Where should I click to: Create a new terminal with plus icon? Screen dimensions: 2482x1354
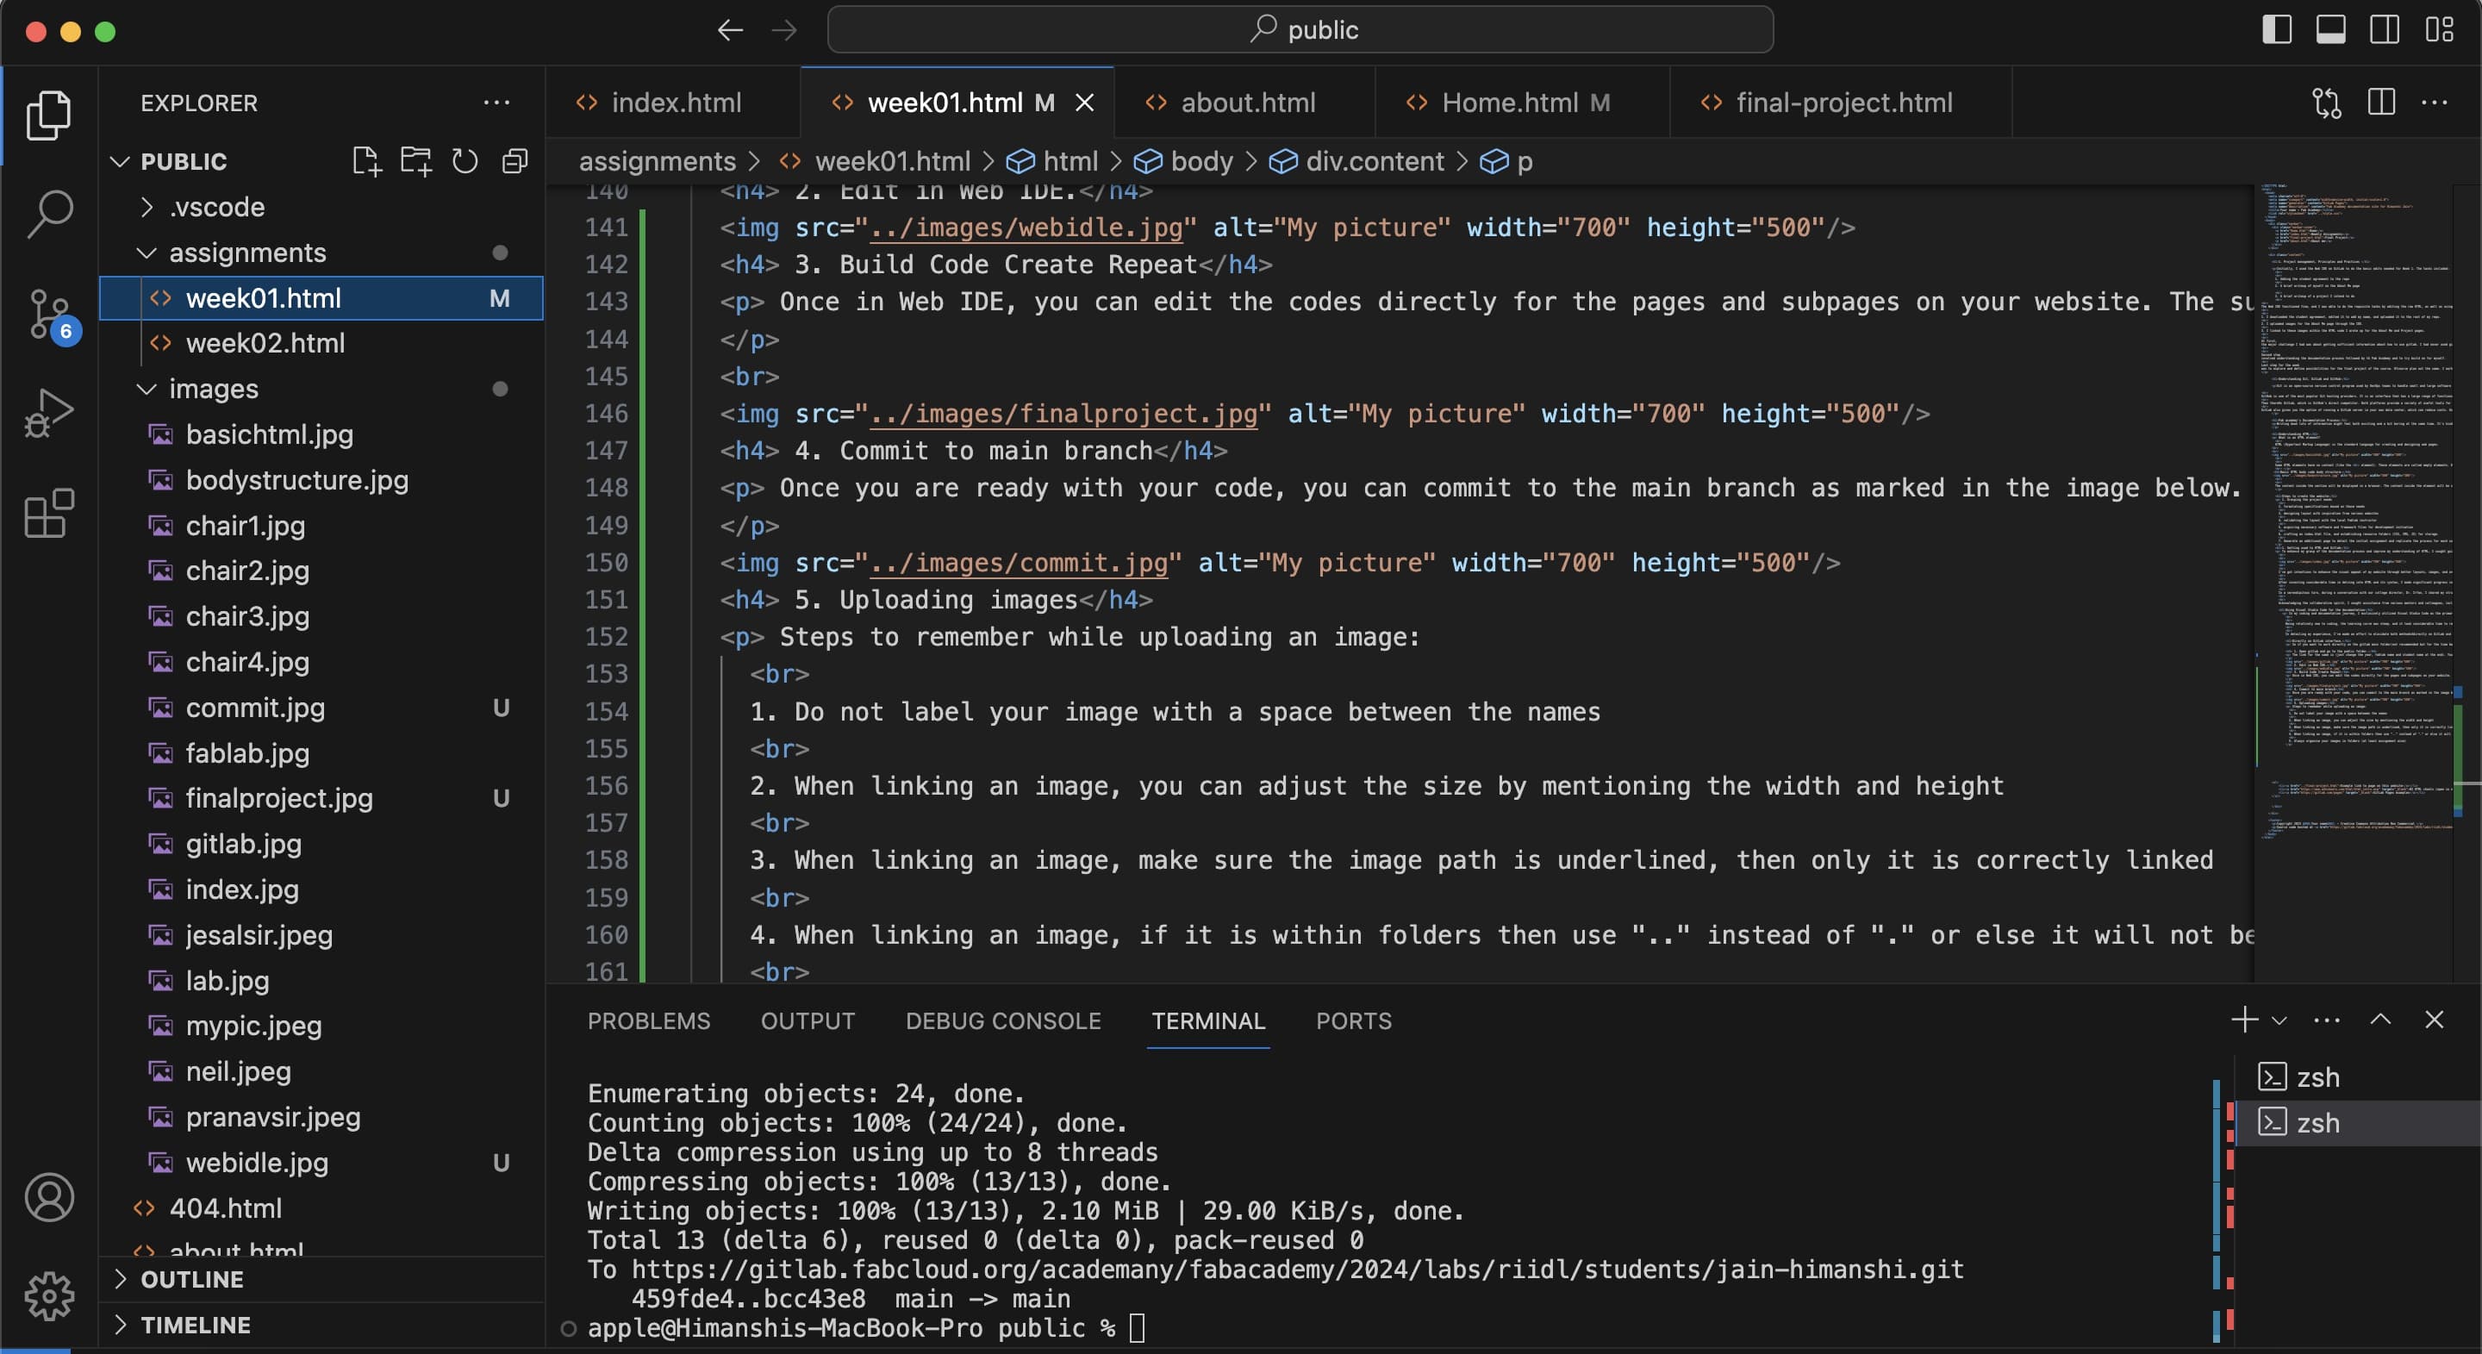(x=2244, y=1020)
